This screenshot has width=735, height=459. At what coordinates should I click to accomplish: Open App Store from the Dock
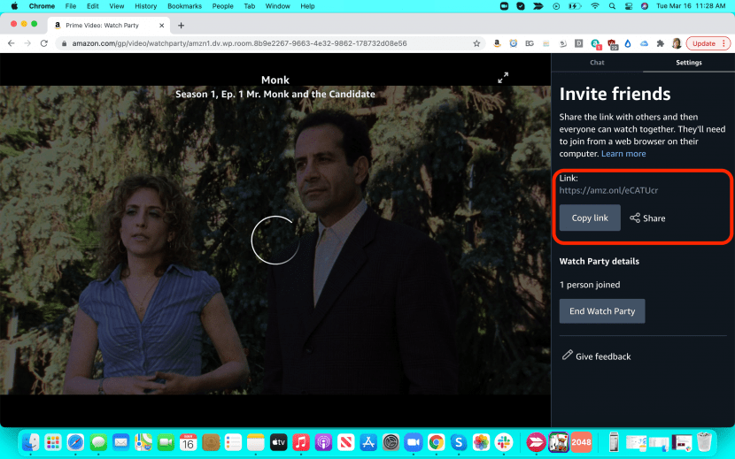(368, 441)
